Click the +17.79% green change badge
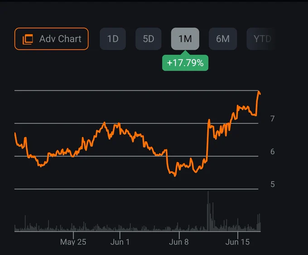This screenshot has width=308, height=255. tap(185, 63)
